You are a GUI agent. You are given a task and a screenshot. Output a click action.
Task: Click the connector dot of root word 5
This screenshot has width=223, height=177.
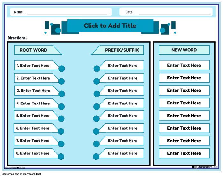pyautogui.click(x=61, y=118)
